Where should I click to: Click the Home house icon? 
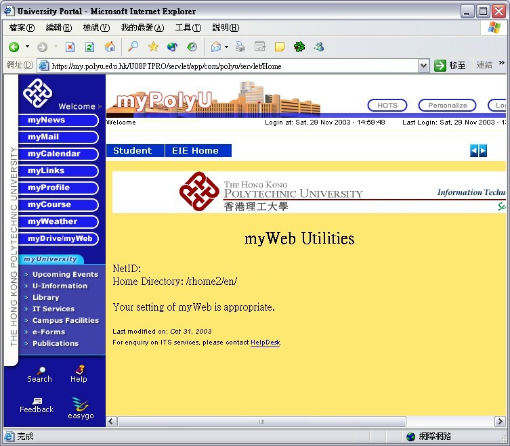[x=110, y=47]
